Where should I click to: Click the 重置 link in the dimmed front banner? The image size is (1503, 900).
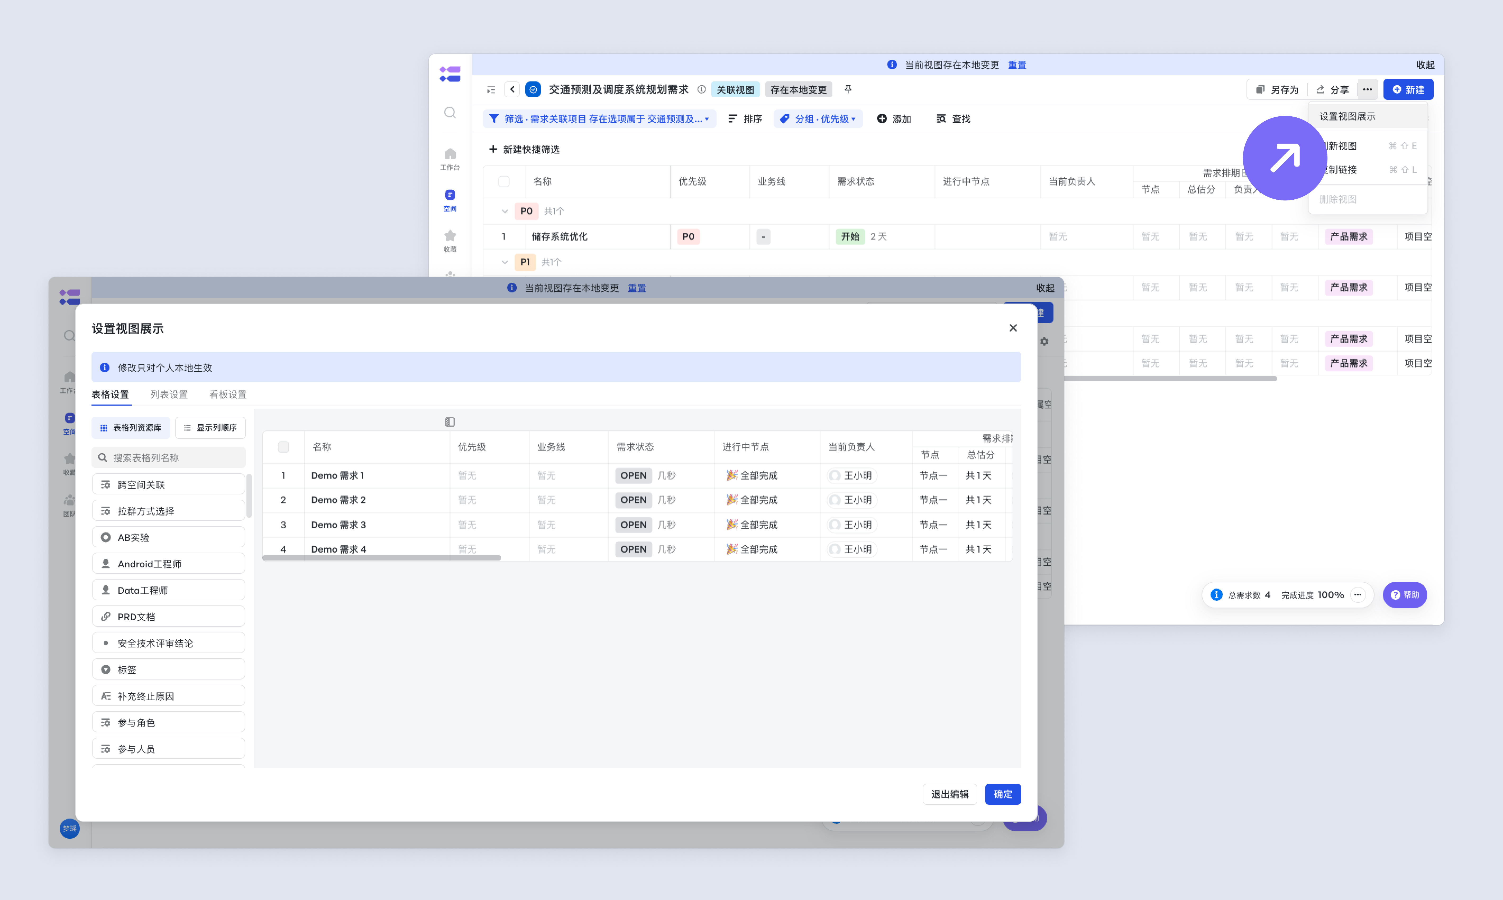637,288
